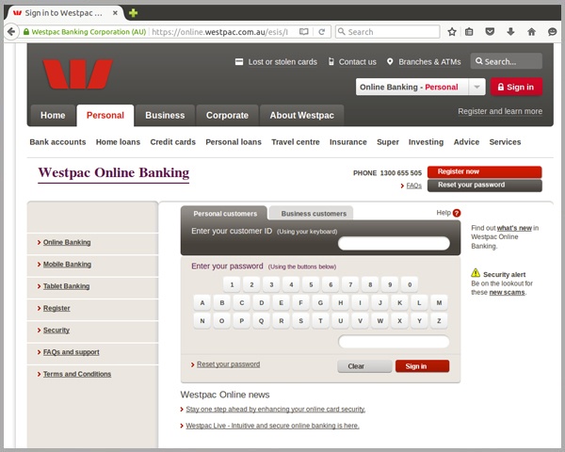565x452 pixels.
Task: Click the URL address bar
Action: pos(219,32)
